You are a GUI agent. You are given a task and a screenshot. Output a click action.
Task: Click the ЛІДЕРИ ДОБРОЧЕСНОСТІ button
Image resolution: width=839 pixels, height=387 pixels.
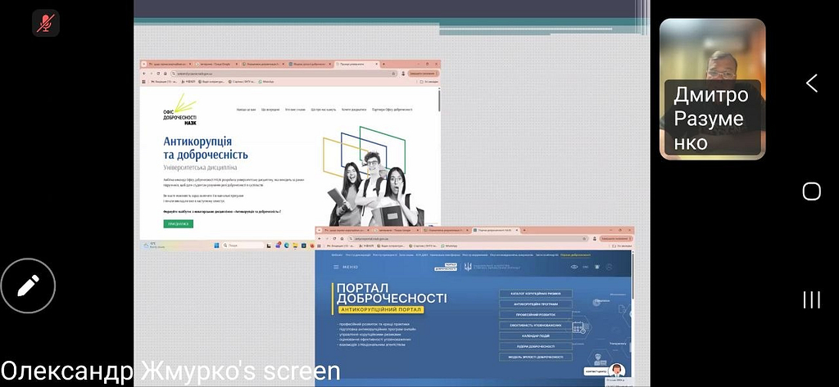[x=536, y=346]
